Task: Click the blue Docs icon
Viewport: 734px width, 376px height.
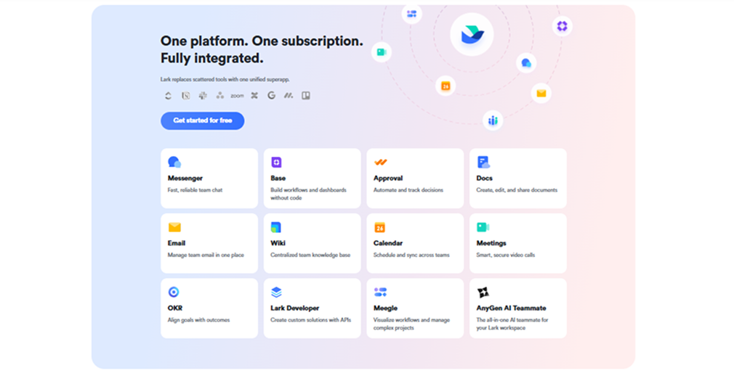Action: [x=483, y=163]
